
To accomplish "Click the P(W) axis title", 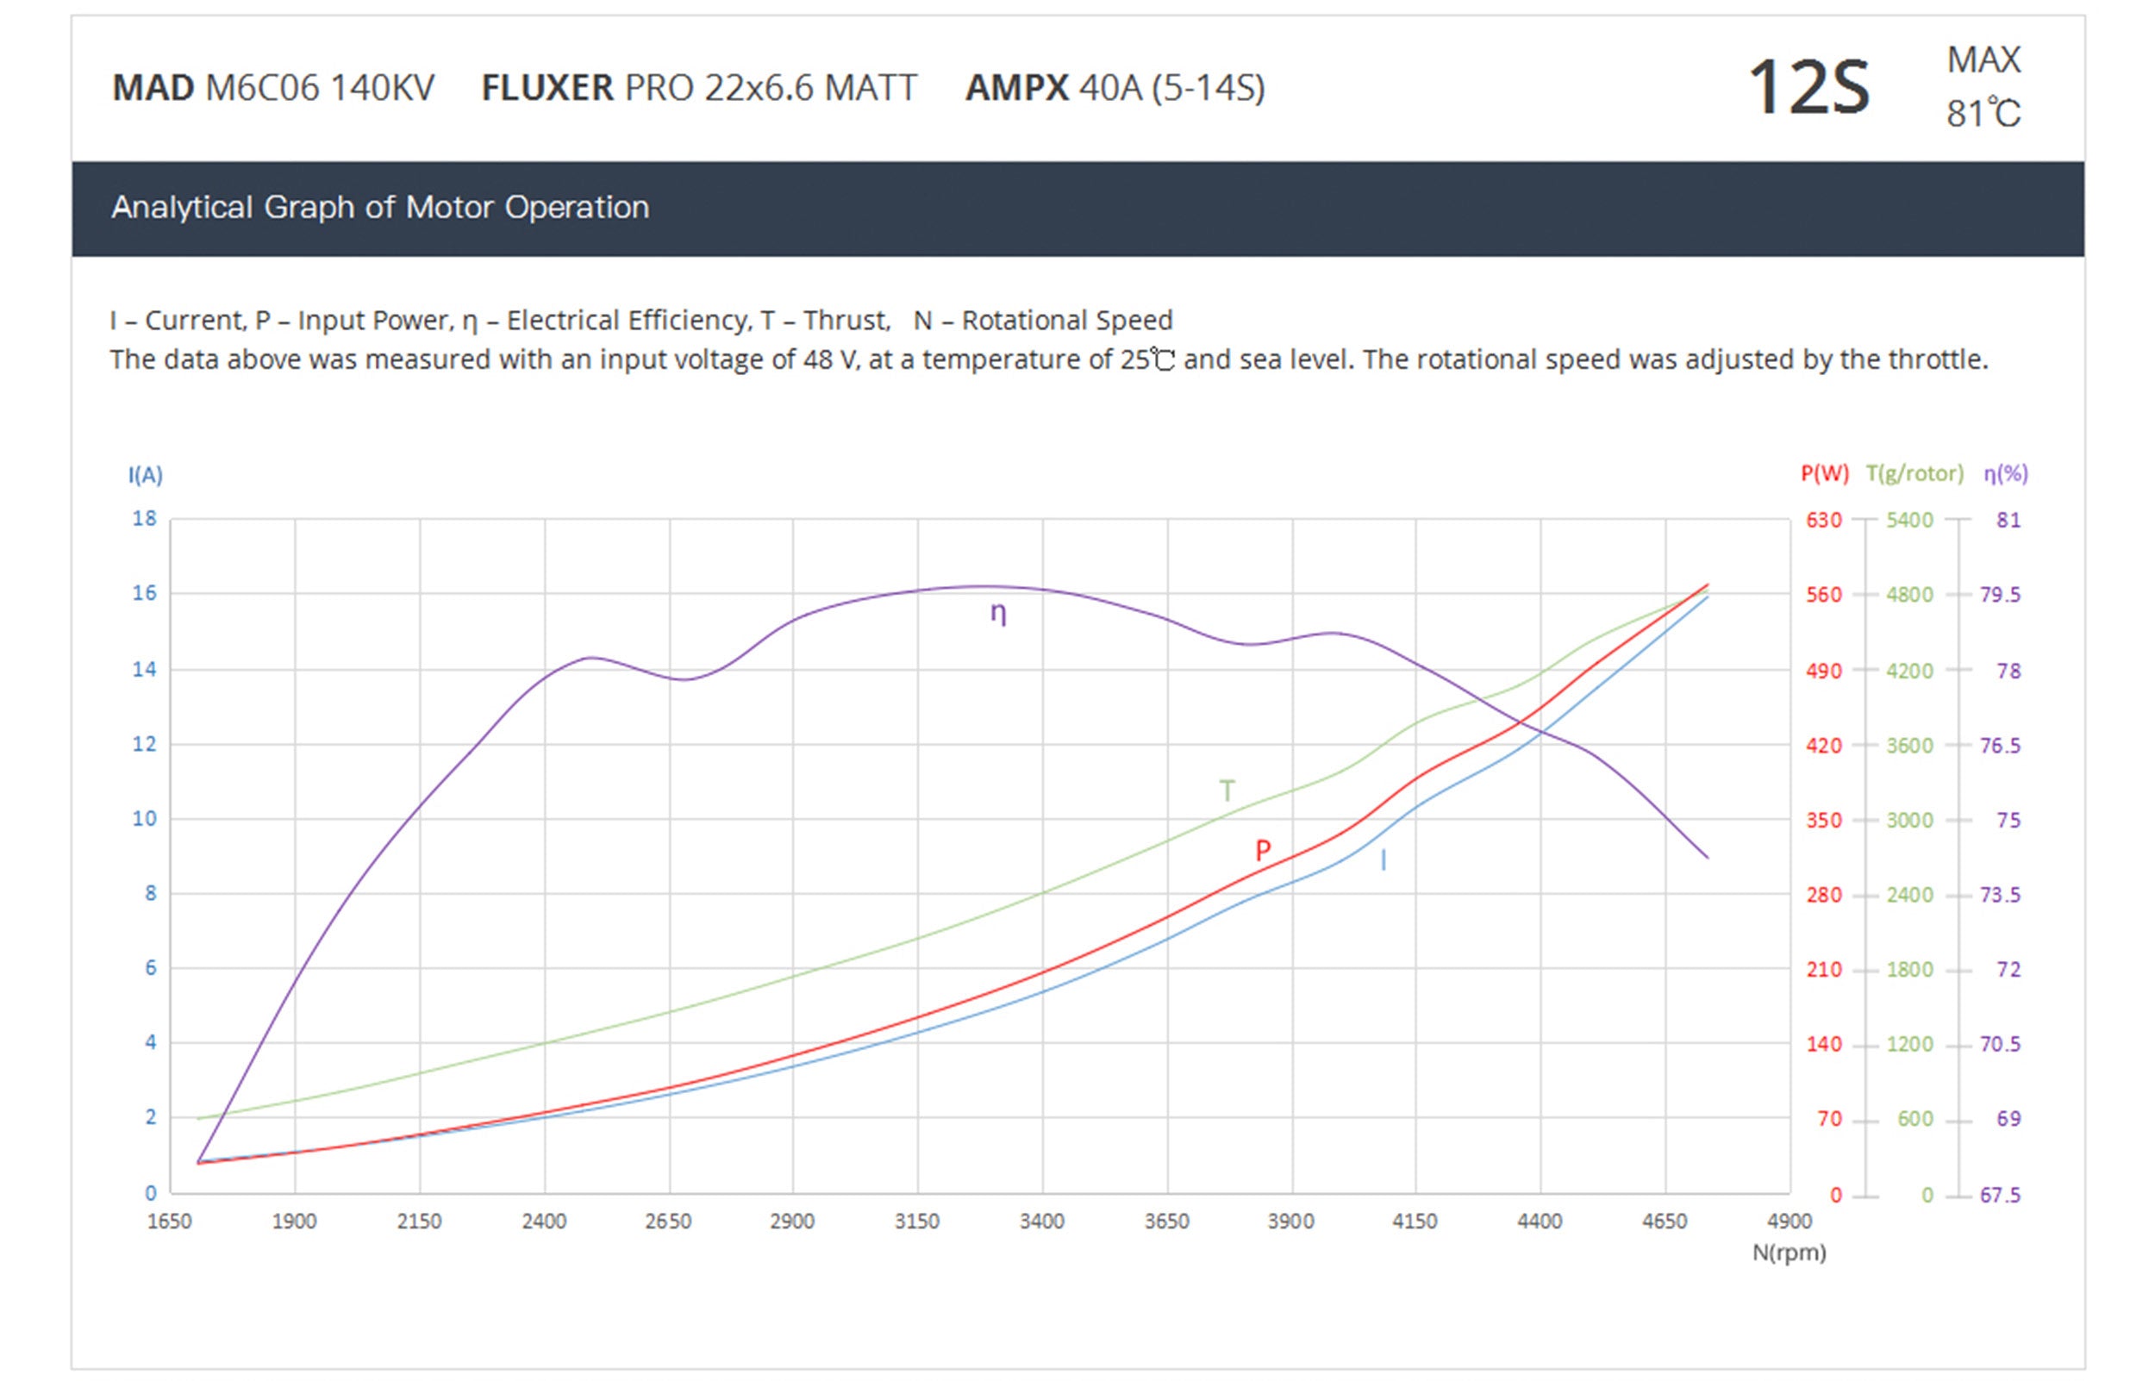I will tap(1824, 473).
